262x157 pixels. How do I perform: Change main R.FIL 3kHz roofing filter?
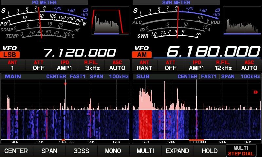click(x=91, y=65)
